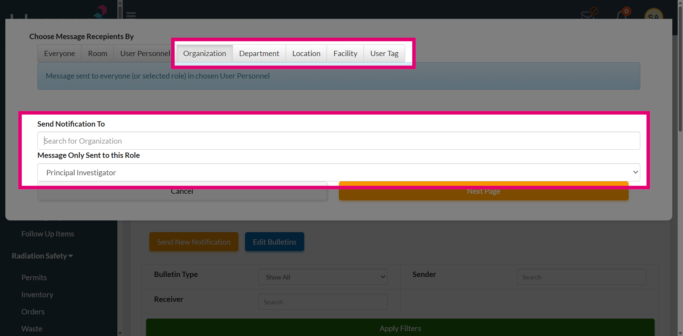Viewport: 683px width, 336px height.
Task: Click the Sender search field
Action: [581, 277]
